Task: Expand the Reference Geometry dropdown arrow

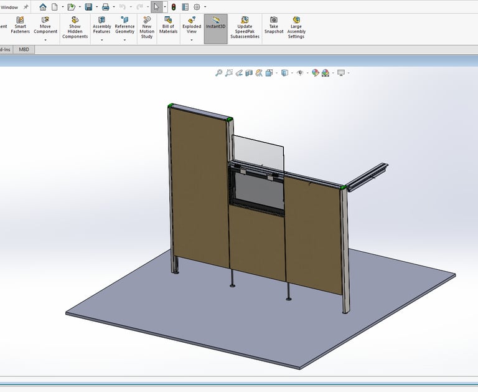Action: (x=124, y=40)
